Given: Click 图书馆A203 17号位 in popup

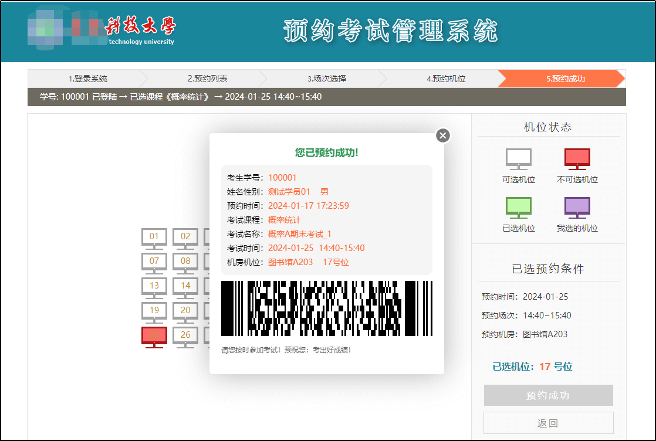Looking at the screenshot, I should [308, 262].
